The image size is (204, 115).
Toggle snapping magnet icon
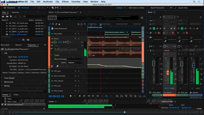tap(85, 24)
